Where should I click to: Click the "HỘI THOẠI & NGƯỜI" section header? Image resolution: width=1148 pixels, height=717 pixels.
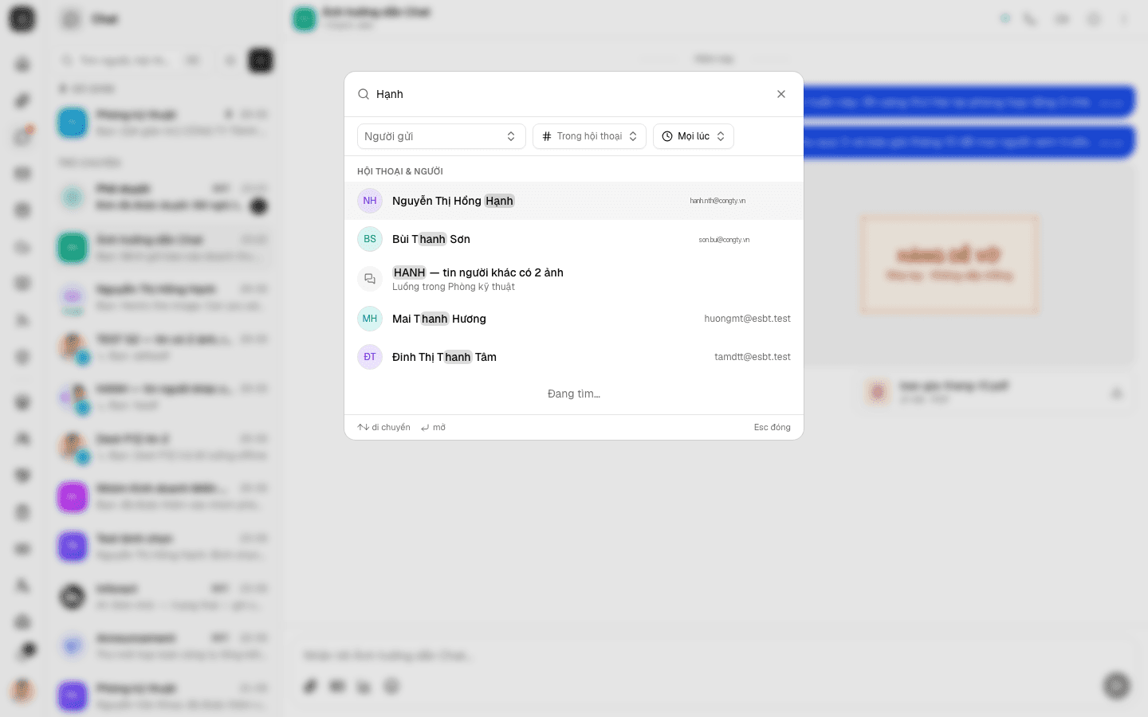pyautogui.click(x=400, y=171)
